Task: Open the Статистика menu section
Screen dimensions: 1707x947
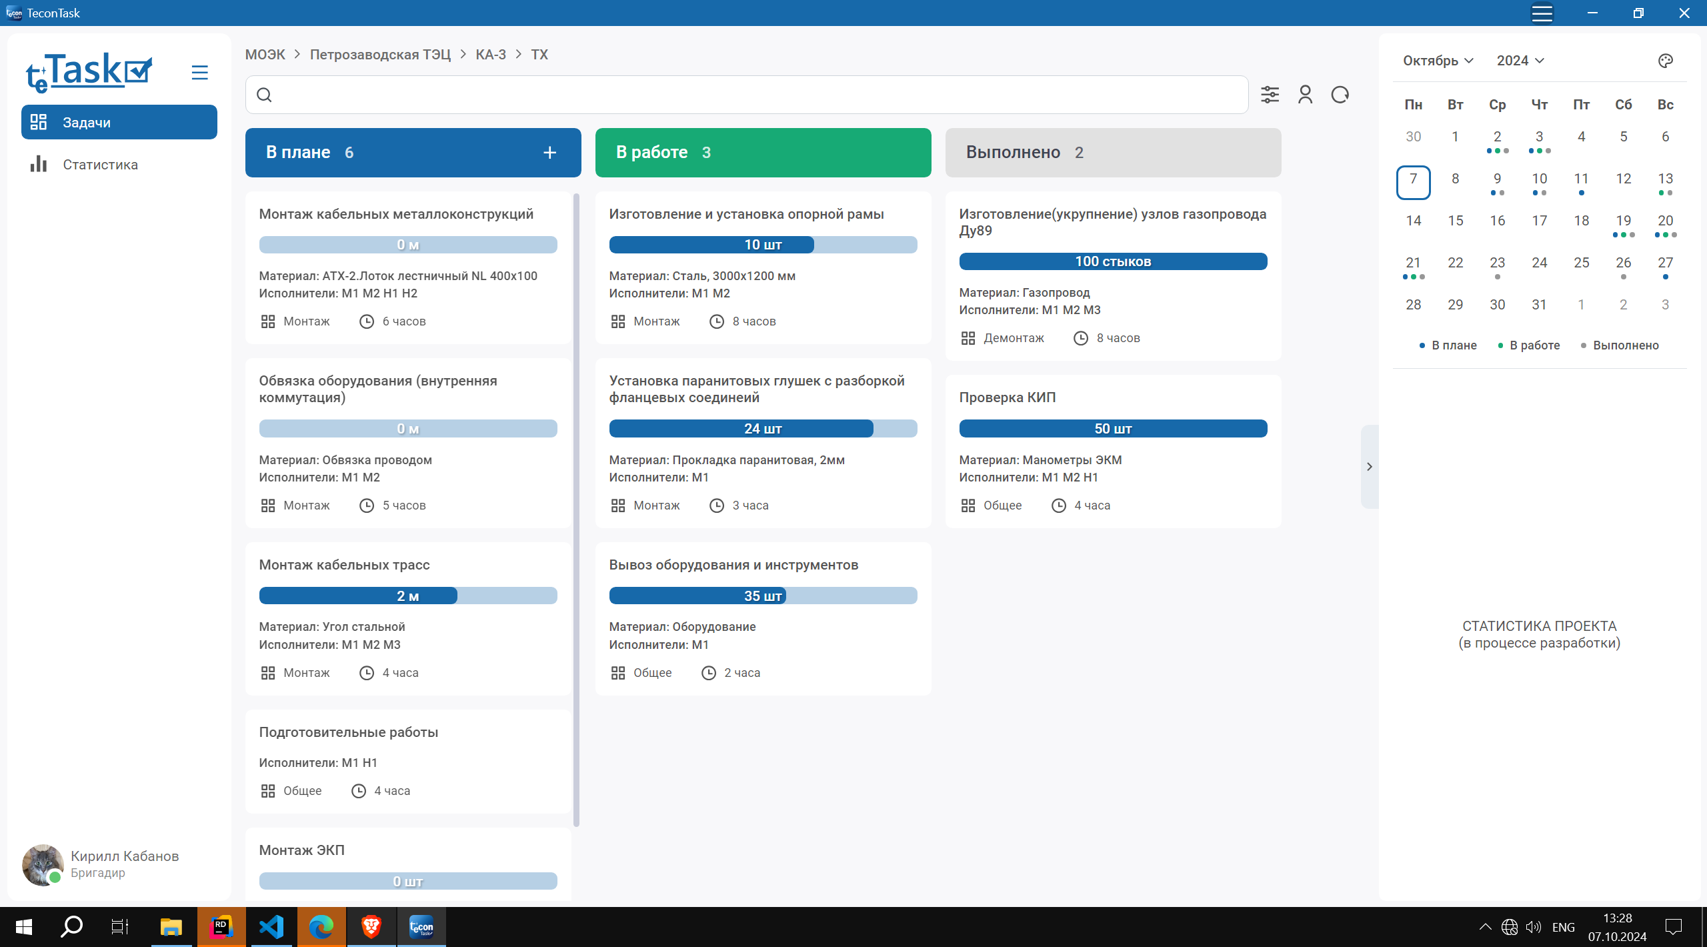Action: pyautogui.click(x=100, y=165)
